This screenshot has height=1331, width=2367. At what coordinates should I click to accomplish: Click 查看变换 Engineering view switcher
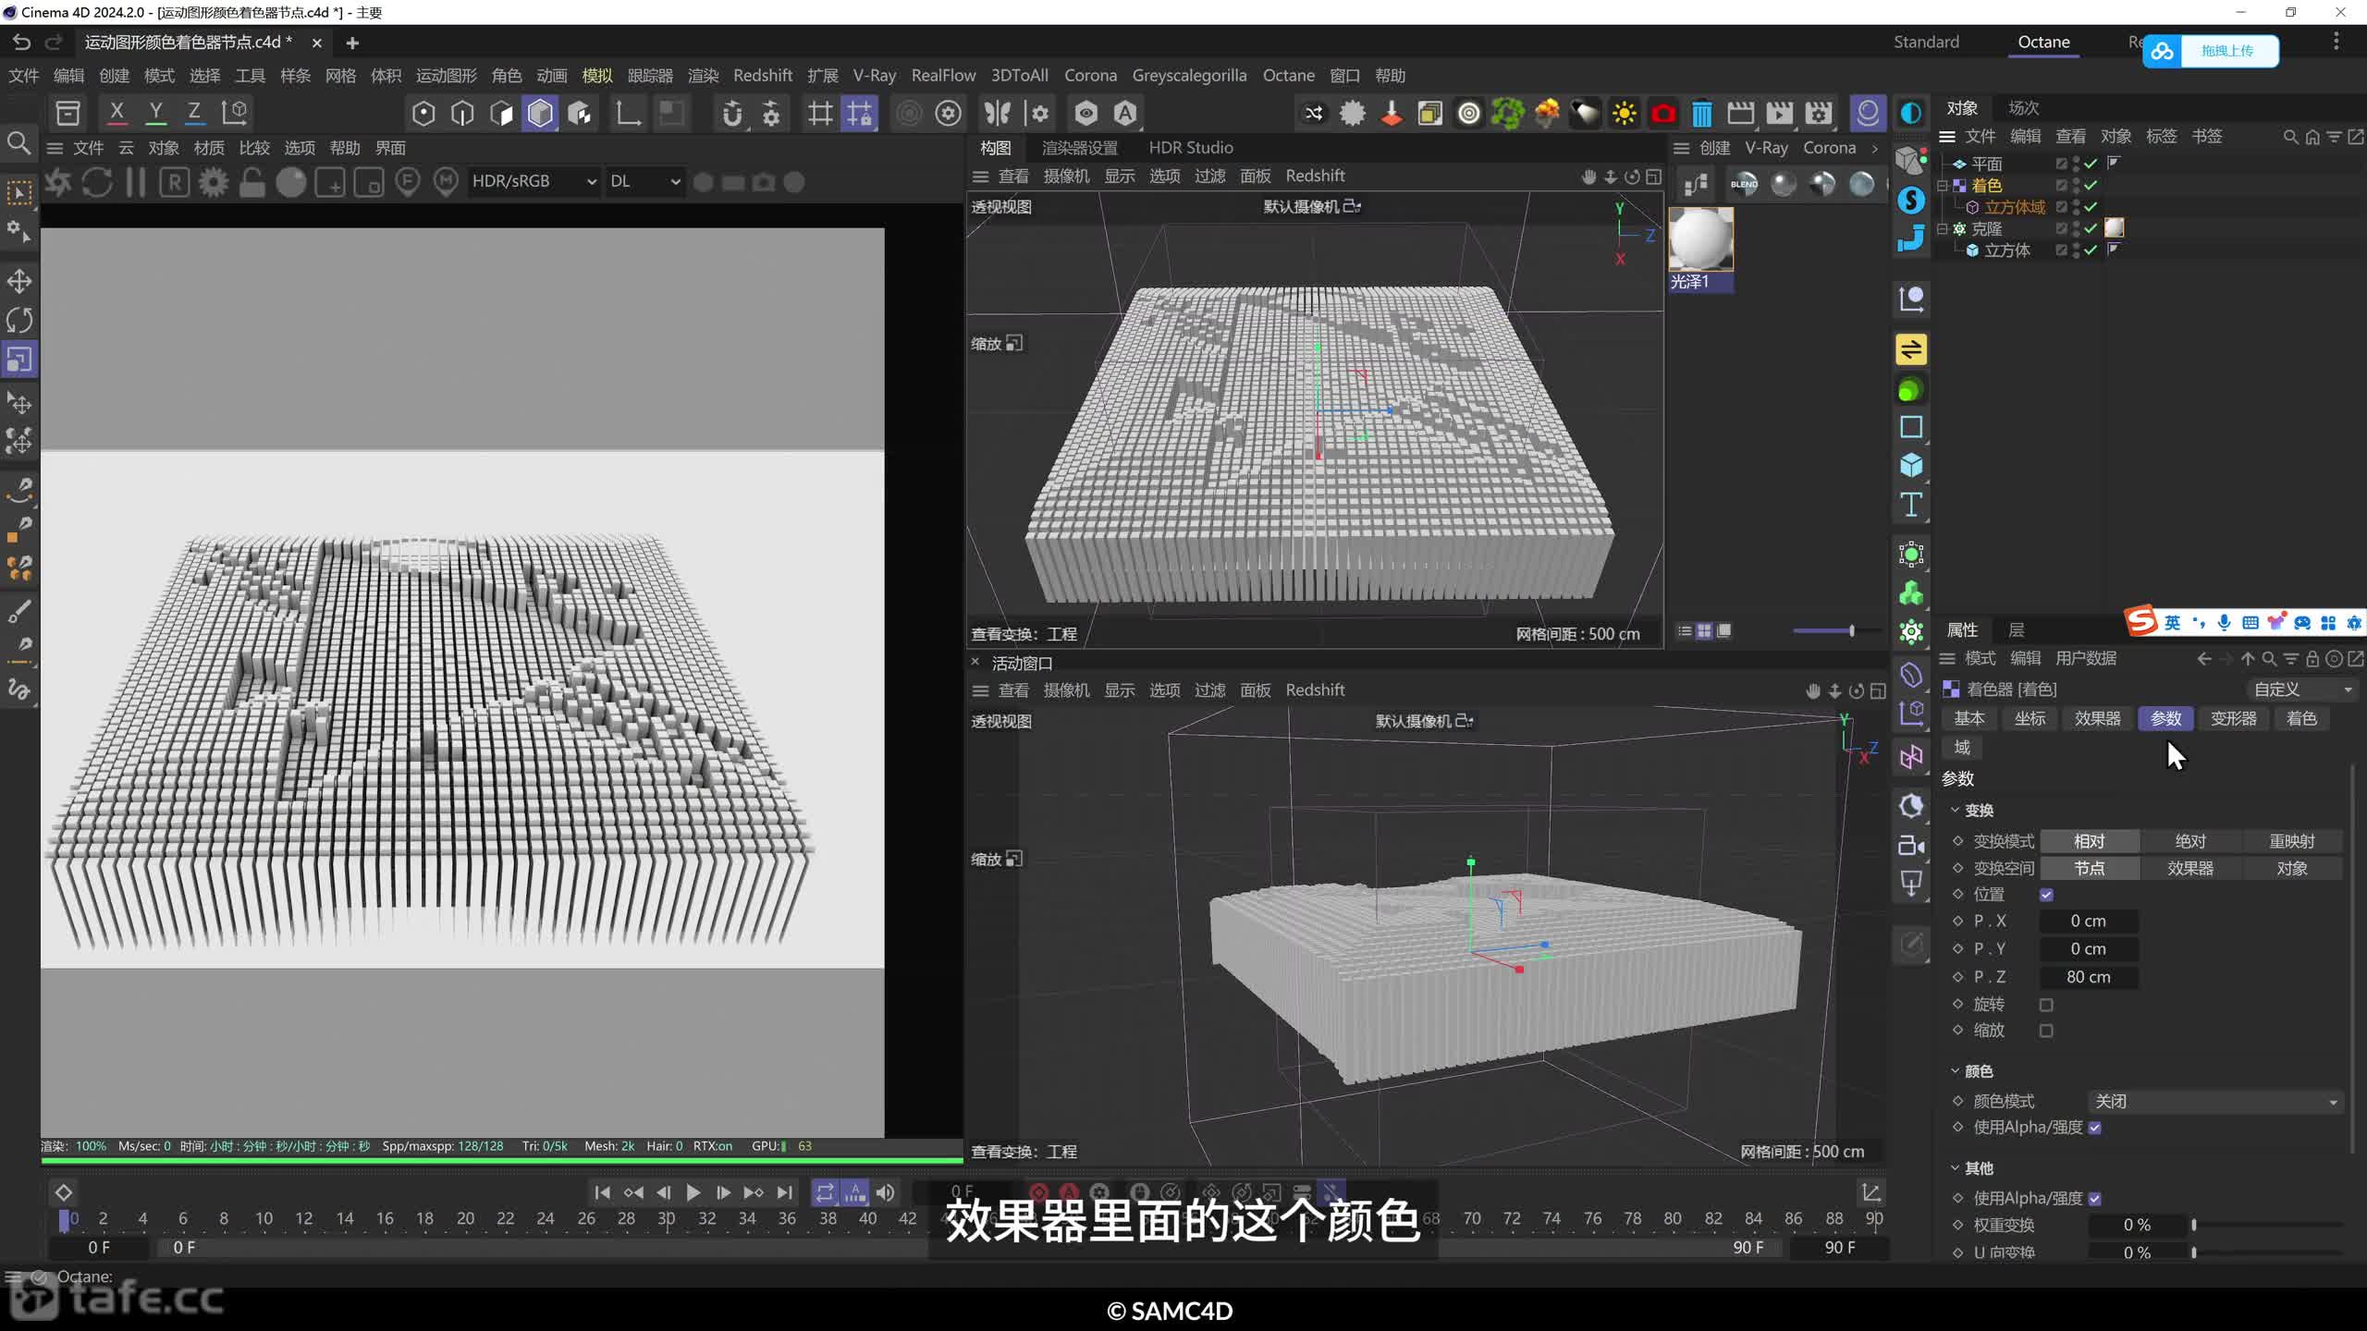pyautogui.click(x=1024, y=634)
